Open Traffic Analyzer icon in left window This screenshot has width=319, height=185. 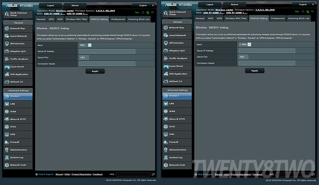[x=7, y=59]
